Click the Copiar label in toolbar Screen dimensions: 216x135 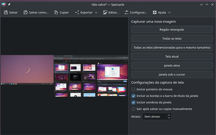(x=64, y=12)
